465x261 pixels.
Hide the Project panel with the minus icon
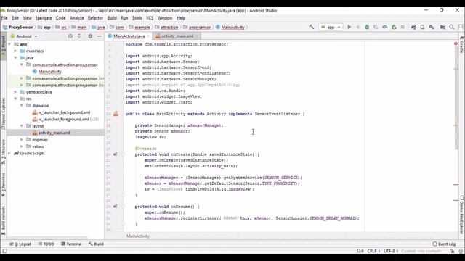[x=100, y=36]
